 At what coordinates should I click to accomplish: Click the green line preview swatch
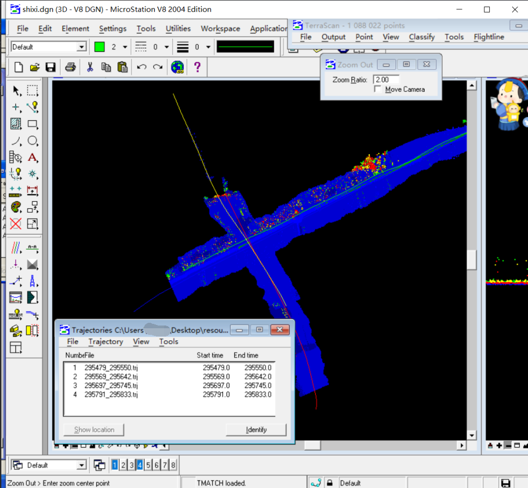pyautogui.click(x=245, y=47)
